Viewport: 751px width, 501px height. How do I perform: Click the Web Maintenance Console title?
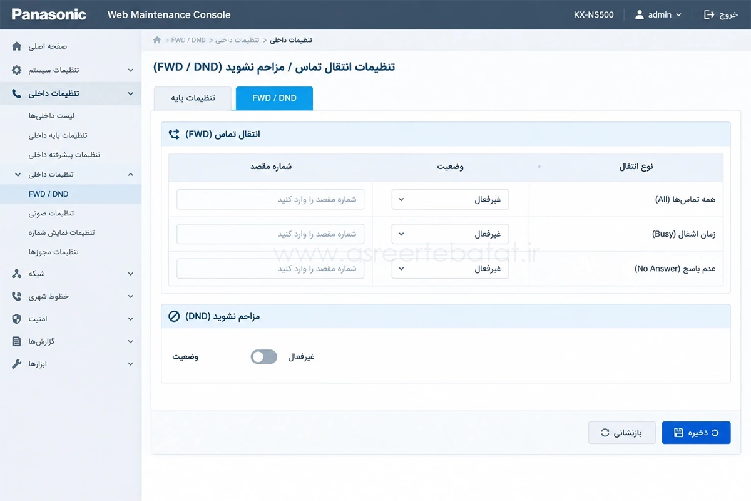click(169, 14)
